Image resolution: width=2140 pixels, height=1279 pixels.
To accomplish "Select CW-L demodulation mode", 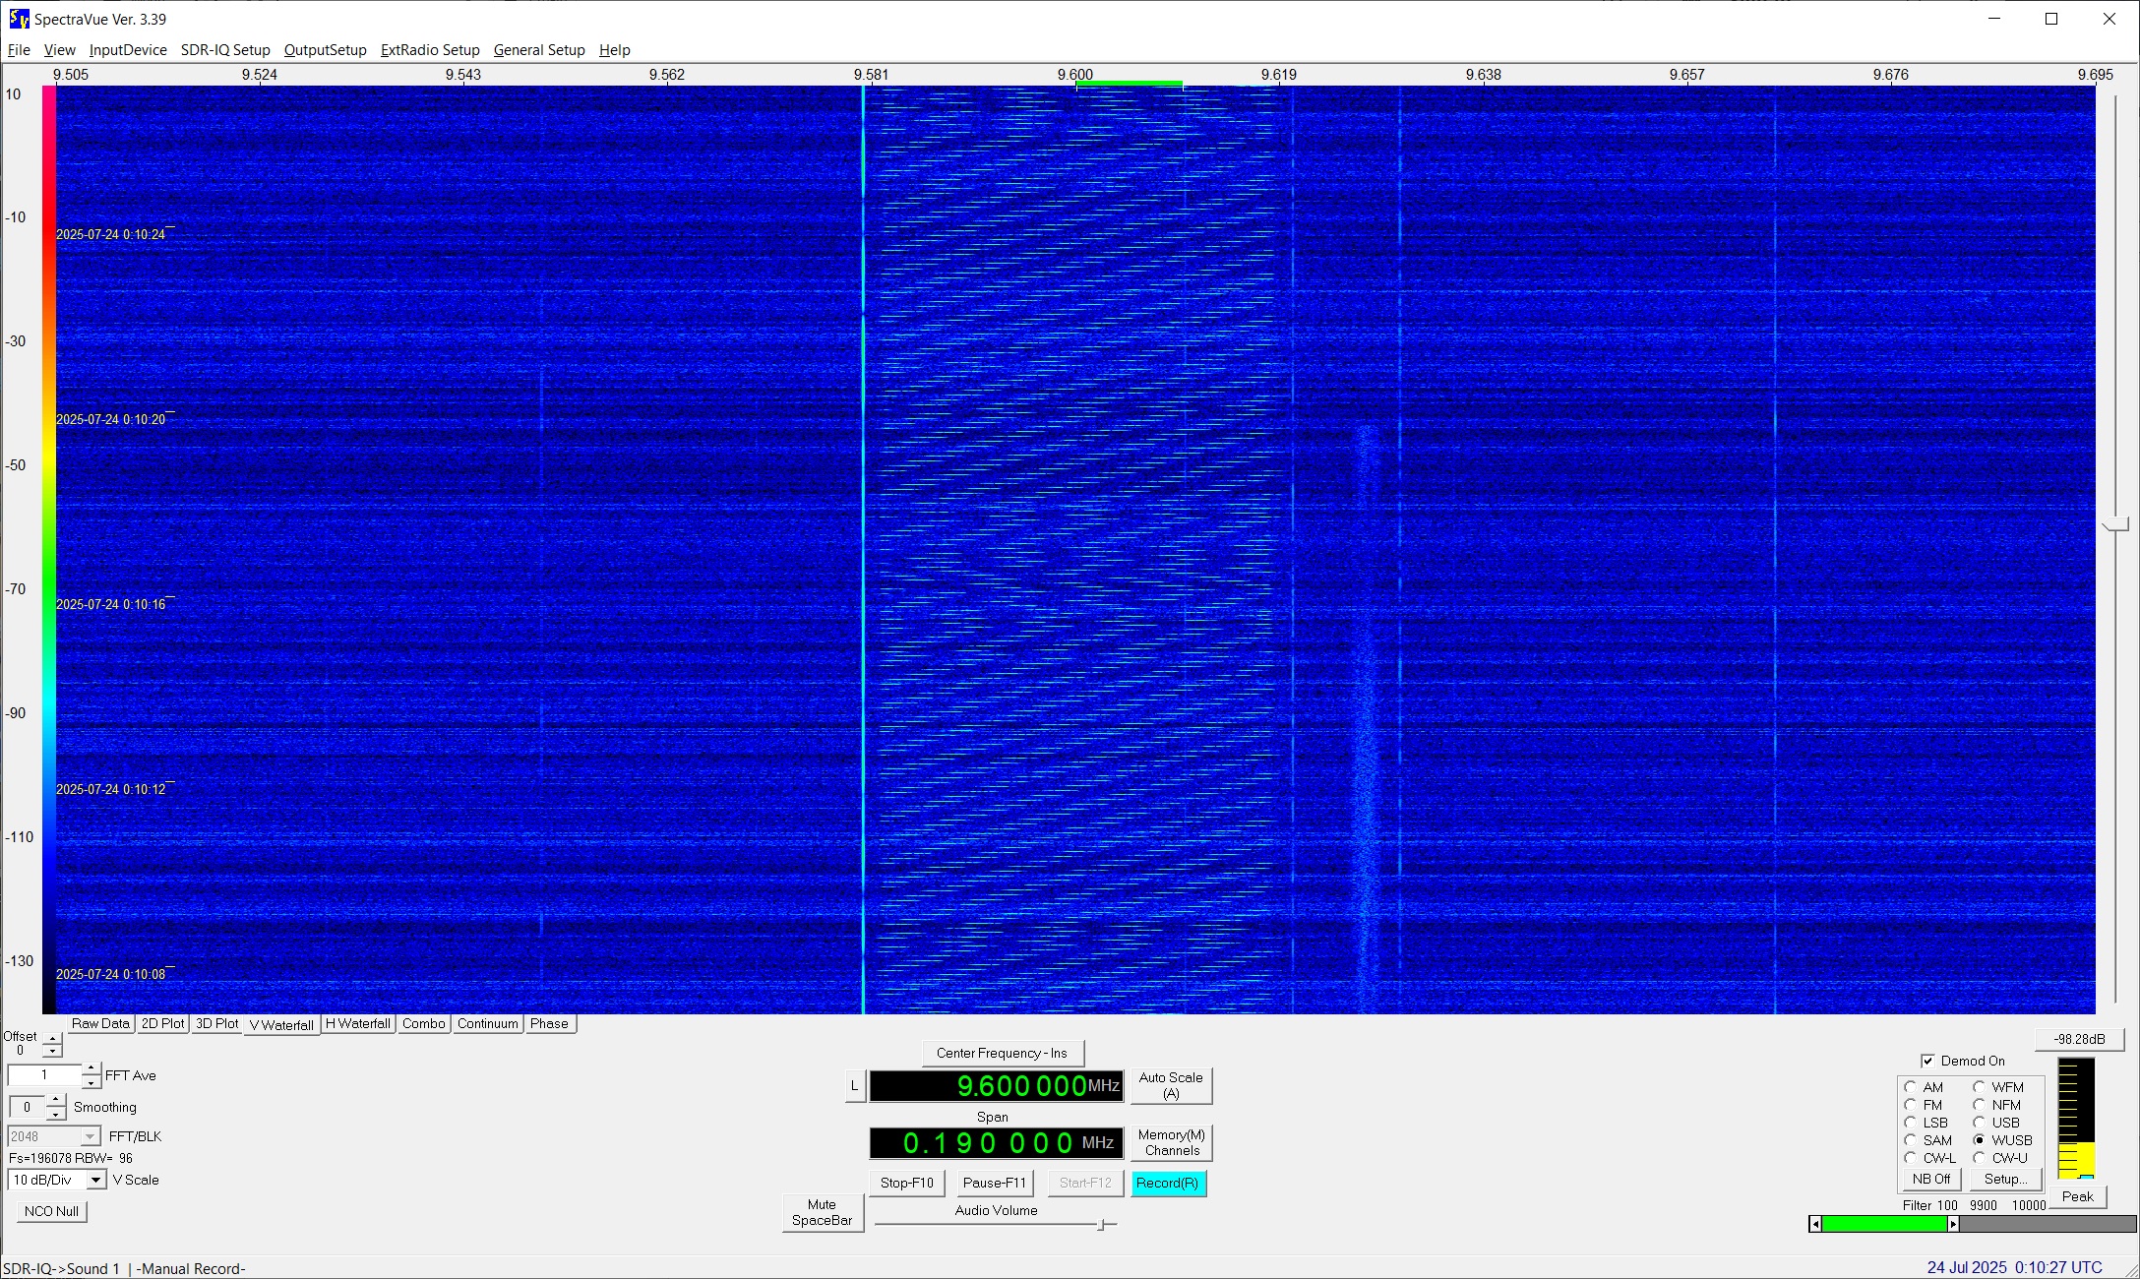I will pyautogui.click(x=1910, y=1158).
